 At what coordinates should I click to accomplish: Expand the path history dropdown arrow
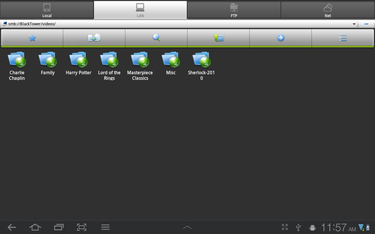[x=354, y=24]
